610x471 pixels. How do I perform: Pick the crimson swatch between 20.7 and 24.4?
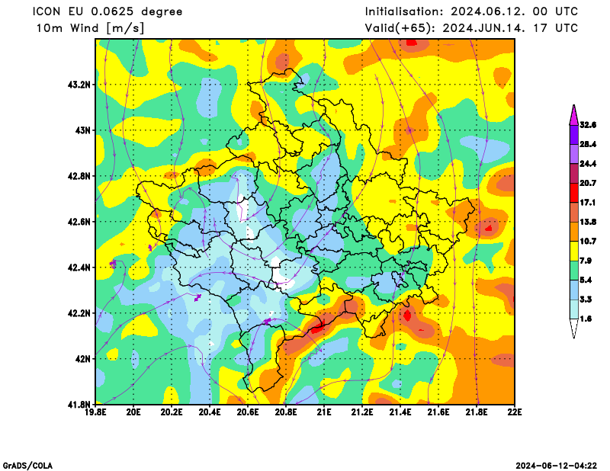574,174
